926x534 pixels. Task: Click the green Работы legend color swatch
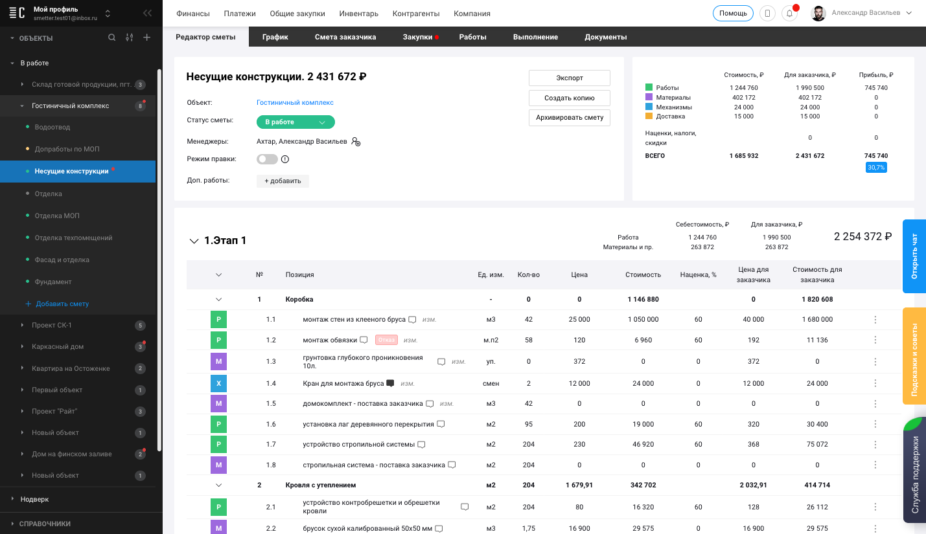point(649,87)
